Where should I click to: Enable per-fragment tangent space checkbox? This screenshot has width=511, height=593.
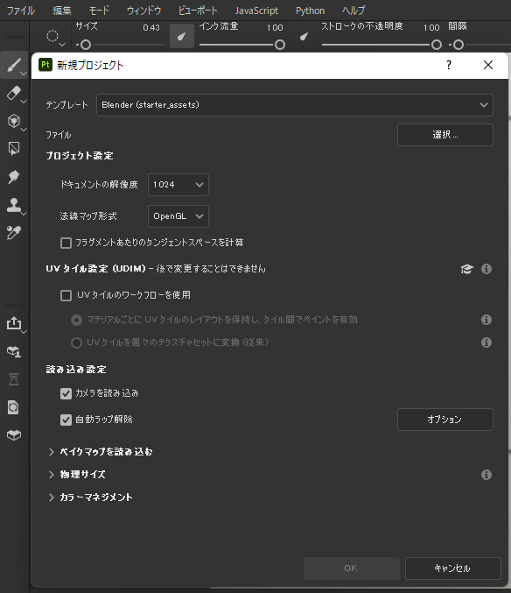point(66,243)
